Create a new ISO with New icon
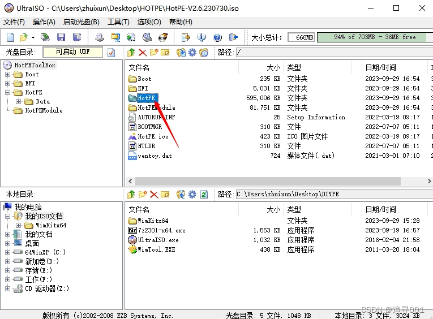The height and width of the screenshot is (319, 433). click(x=10, y=37)
